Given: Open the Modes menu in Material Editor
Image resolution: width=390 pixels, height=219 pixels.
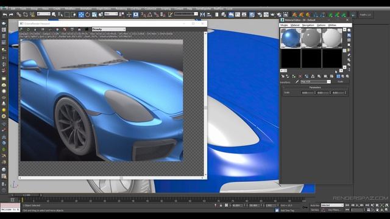Looking at the screenshot, I should 284,25.
